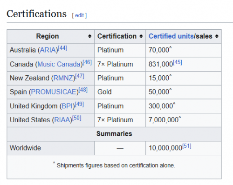The height and width of the screenshot is (185, 233).
Task: Follow the BPI link
Action: tap(67, 106)
